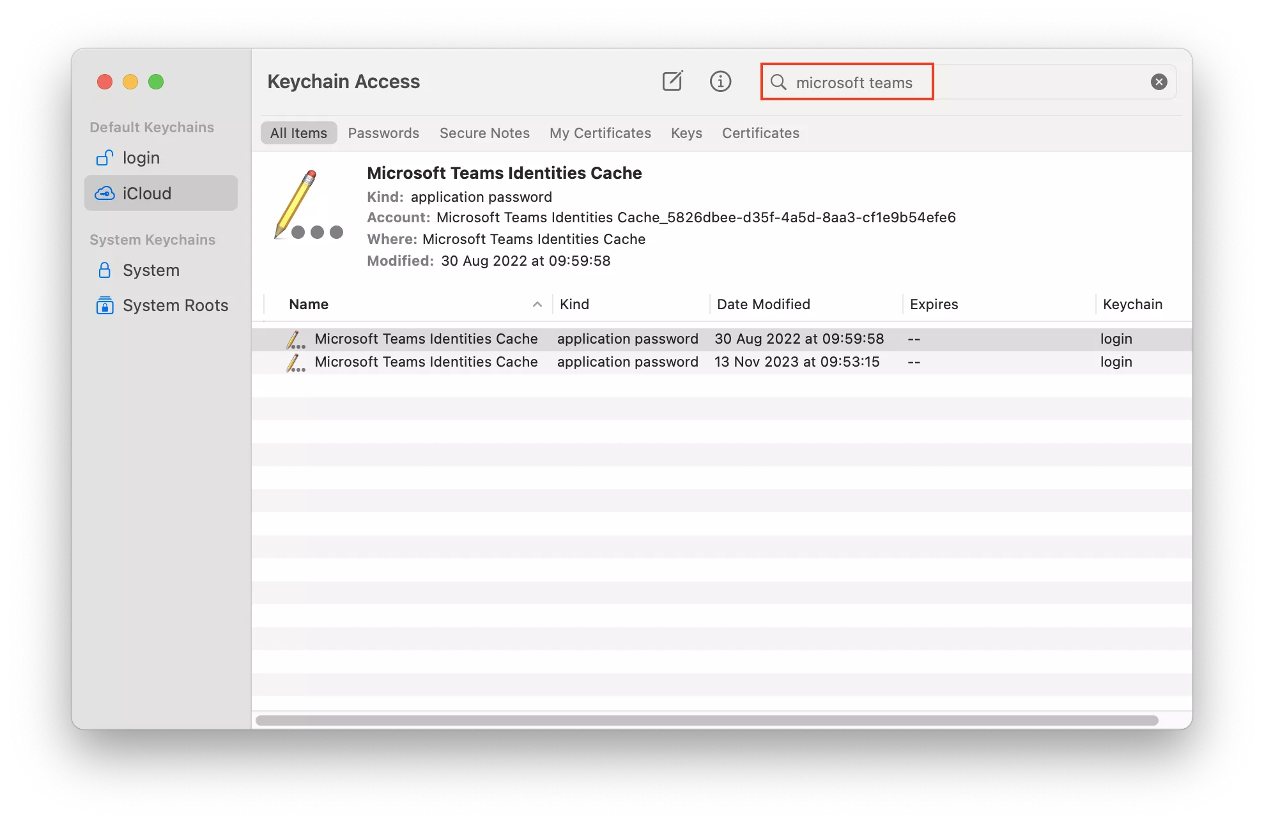
Task: Click the magnifying glass search icon
Action: click(x=778, y=82)
